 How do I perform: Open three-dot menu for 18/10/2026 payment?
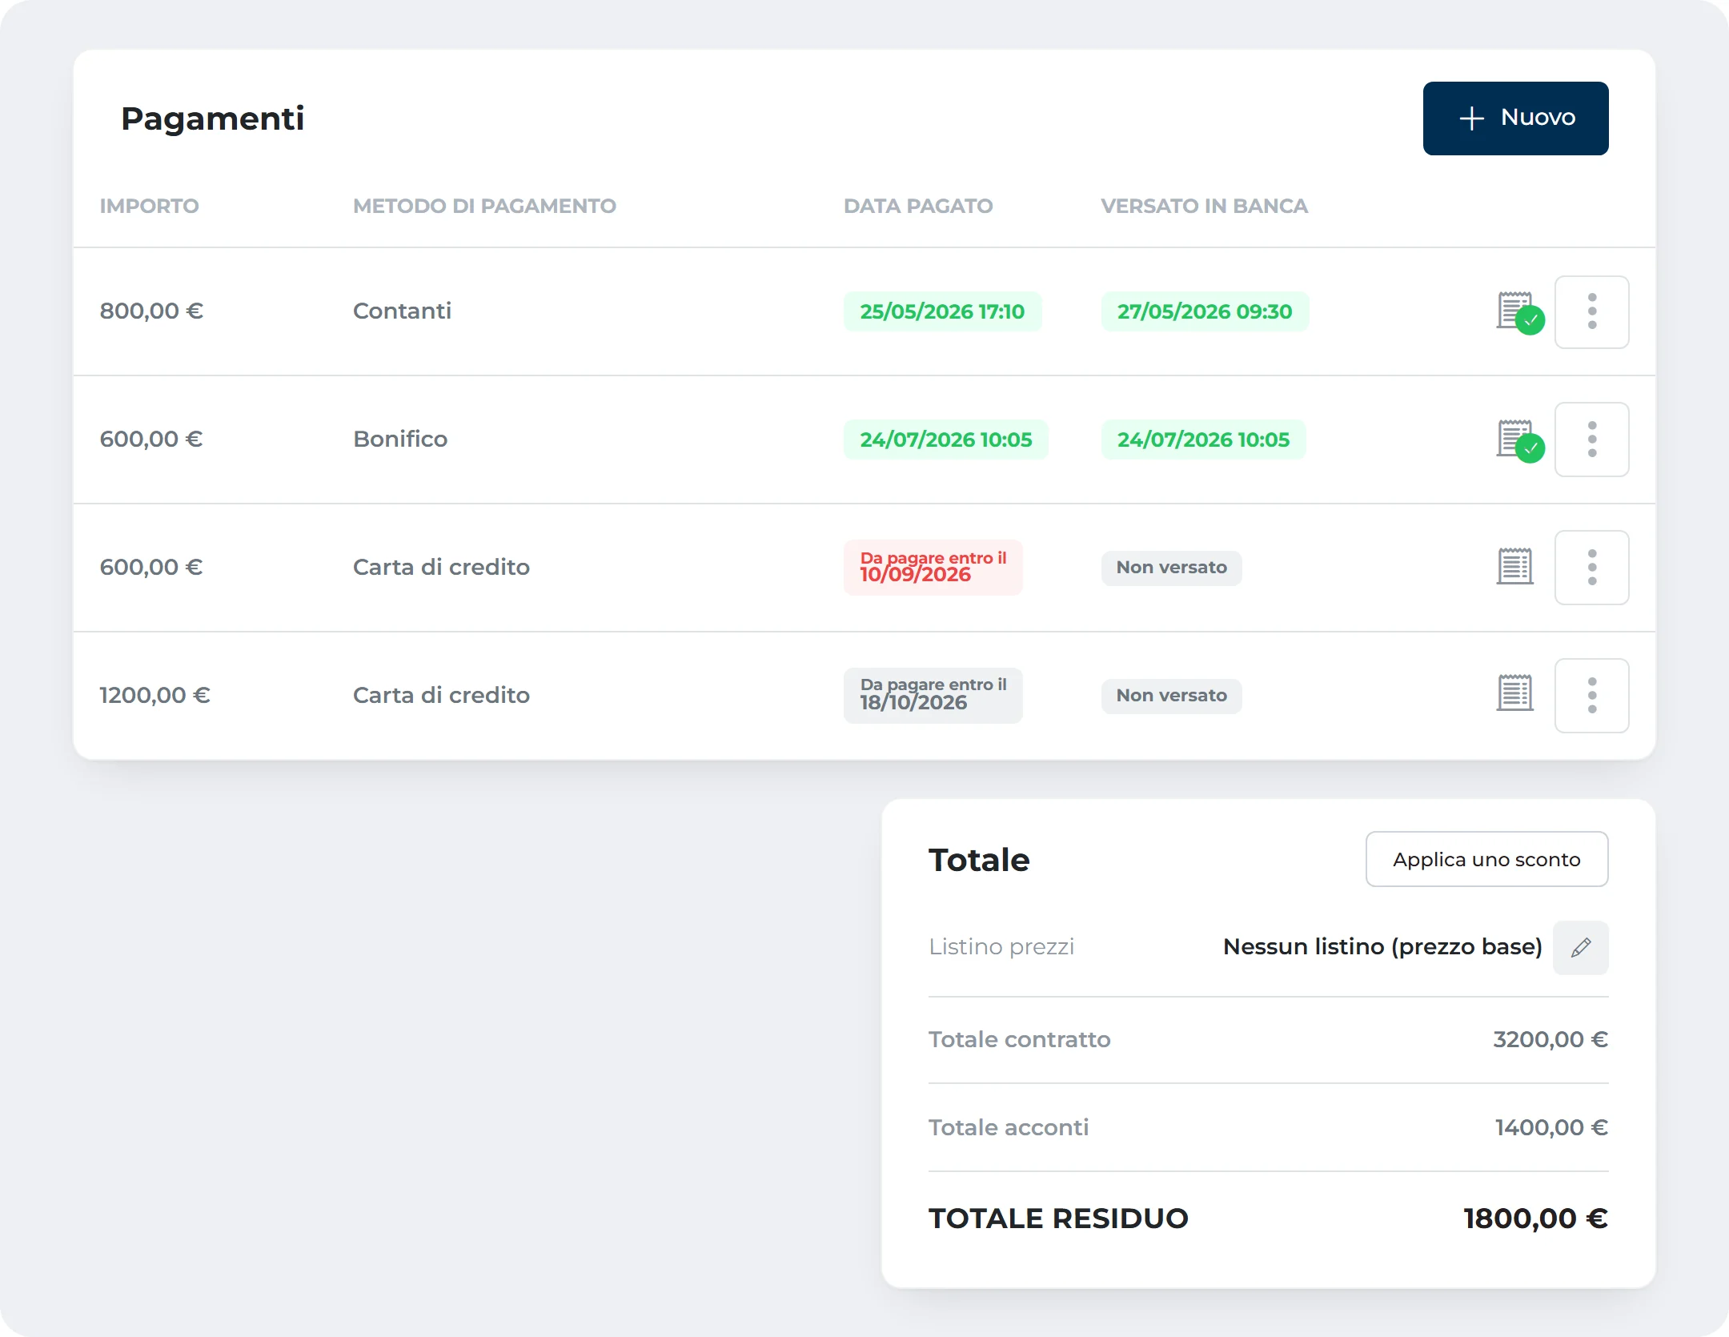click(x=1591, y=696)
